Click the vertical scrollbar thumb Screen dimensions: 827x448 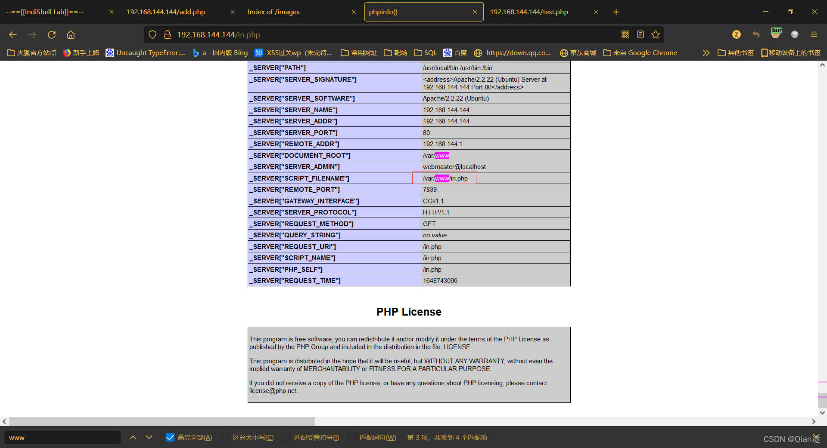click(822, 400)
